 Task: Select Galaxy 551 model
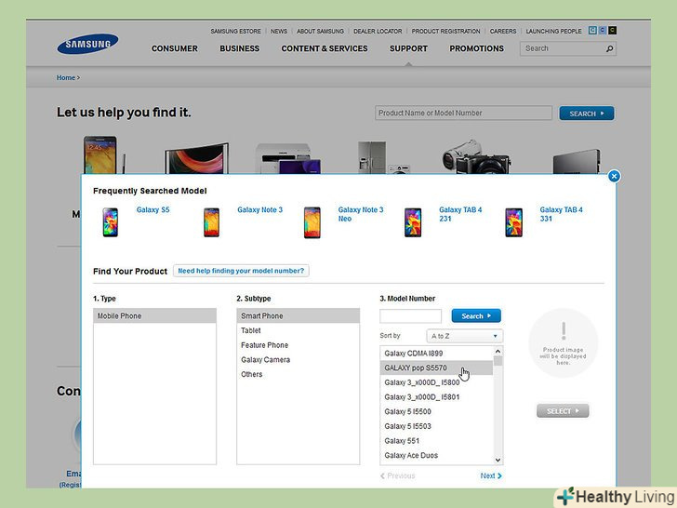pyautogui.click(x=436, y=441)
